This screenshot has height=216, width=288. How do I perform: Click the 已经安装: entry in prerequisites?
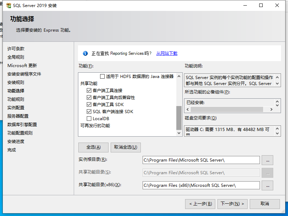click(195, 103)
